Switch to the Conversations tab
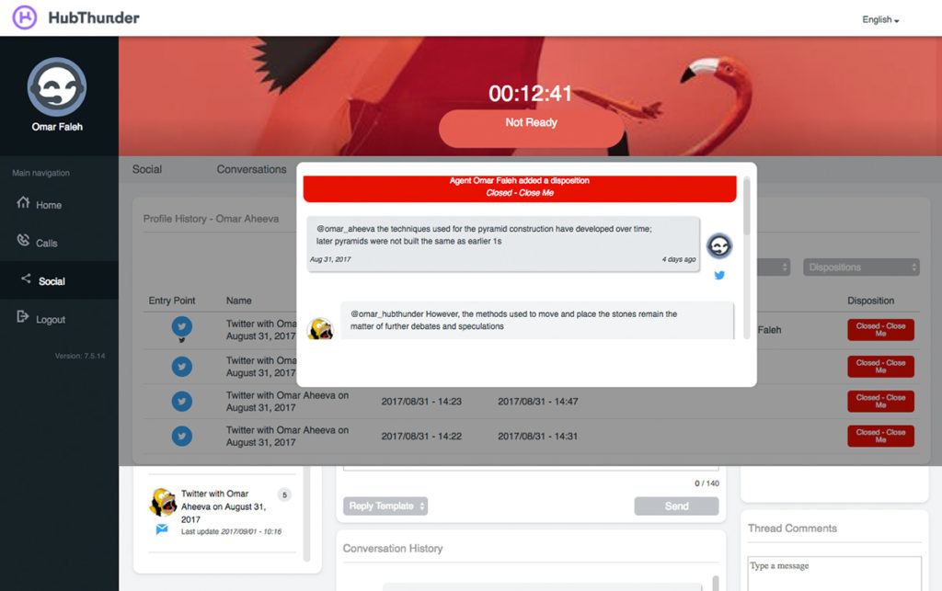 pyautogui.click(x=251, y=169)
